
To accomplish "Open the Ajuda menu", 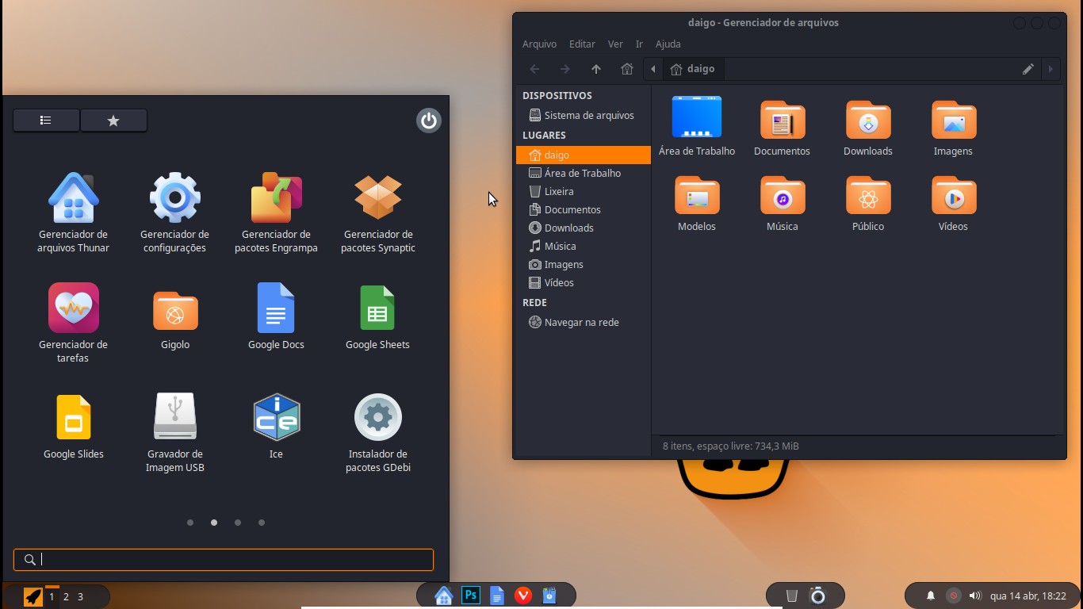I will 668,44.
